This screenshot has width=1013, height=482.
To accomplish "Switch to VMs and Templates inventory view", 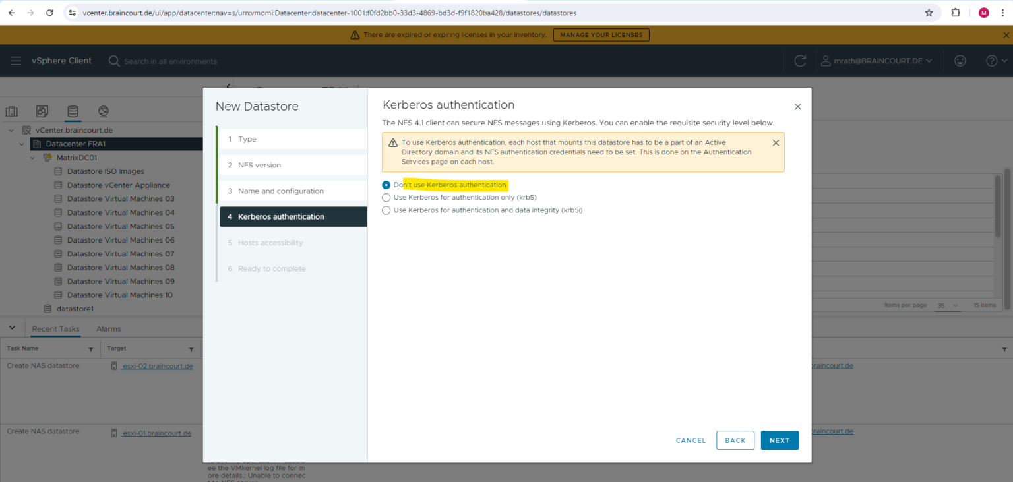I will click(42, 111).
